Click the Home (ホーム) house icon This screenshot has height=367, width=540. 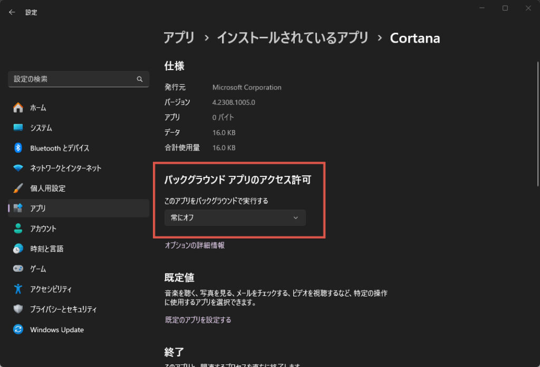[18, 107]
